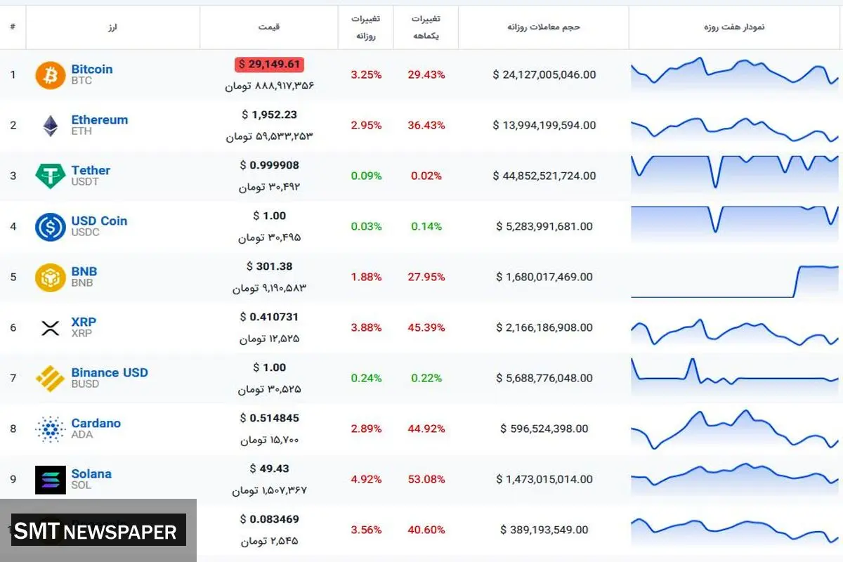Click Bitcoin volume $ 24,127,005,046.00

click(x=544, y=74)
